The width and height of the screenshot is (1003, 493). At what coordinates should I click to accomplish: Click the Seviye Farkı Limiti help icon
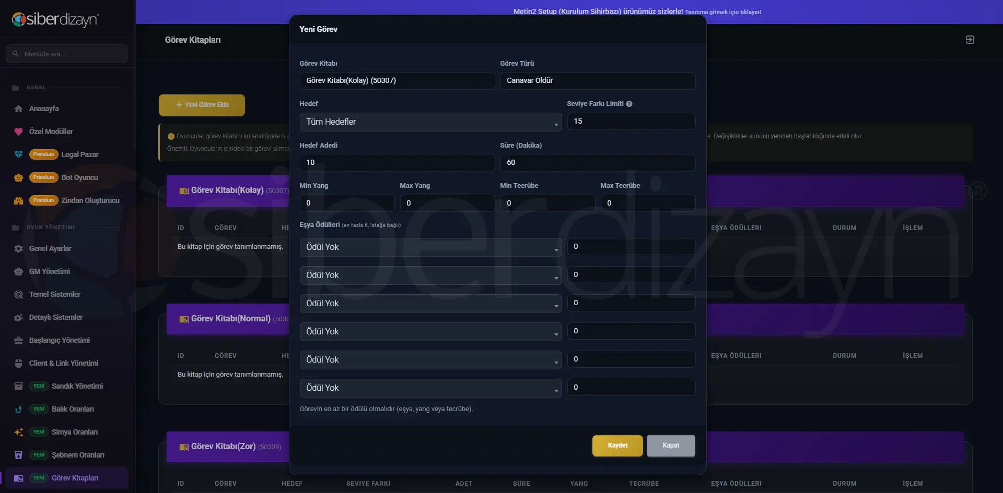click(x=629, y=104)
